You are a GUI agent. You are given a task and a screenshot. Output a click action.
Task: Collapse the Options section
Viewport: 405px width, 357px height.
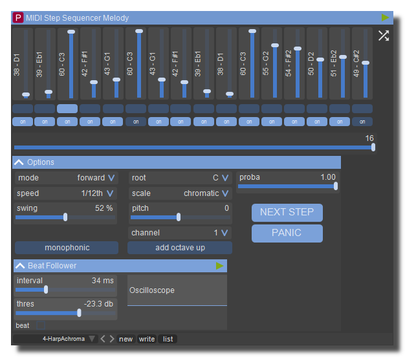pos(19,162)
